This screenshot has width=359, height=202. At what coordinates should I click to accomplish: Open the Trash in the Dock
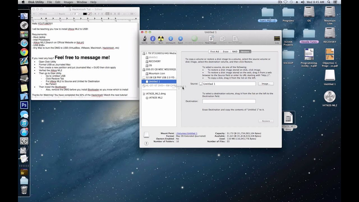pyautogui.click(x=24, y=190)
